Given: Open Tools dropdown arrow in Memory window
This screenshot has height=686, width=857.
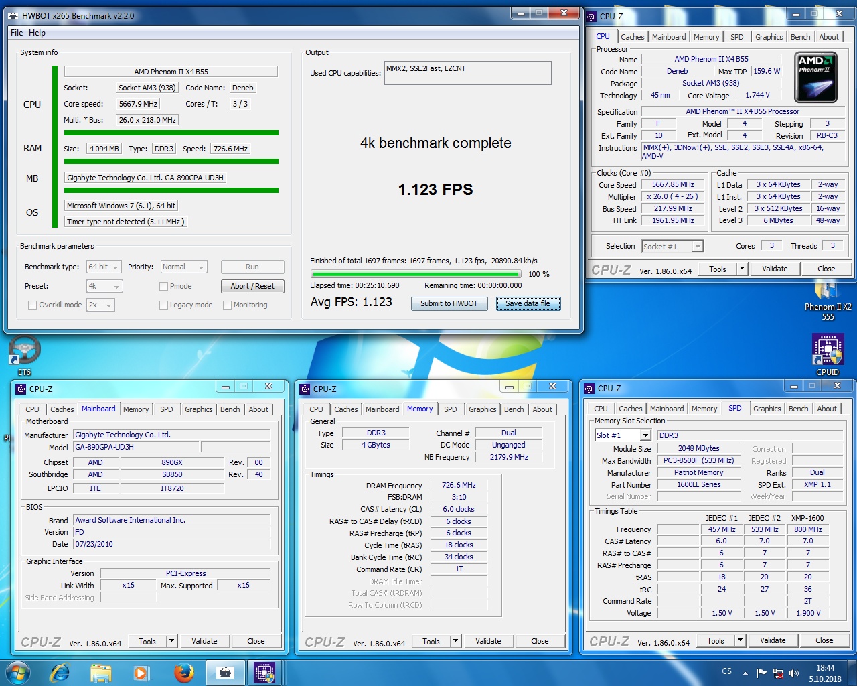Looking at the screenshot, I should pyautogui.click(x=455, y=641).
